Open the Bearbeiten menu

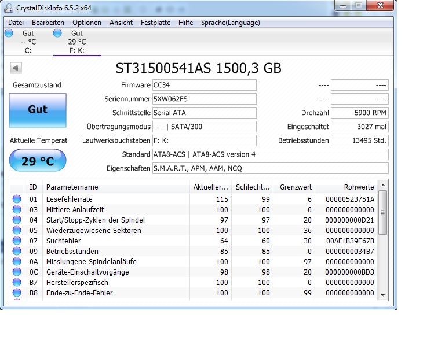[48, 23]
